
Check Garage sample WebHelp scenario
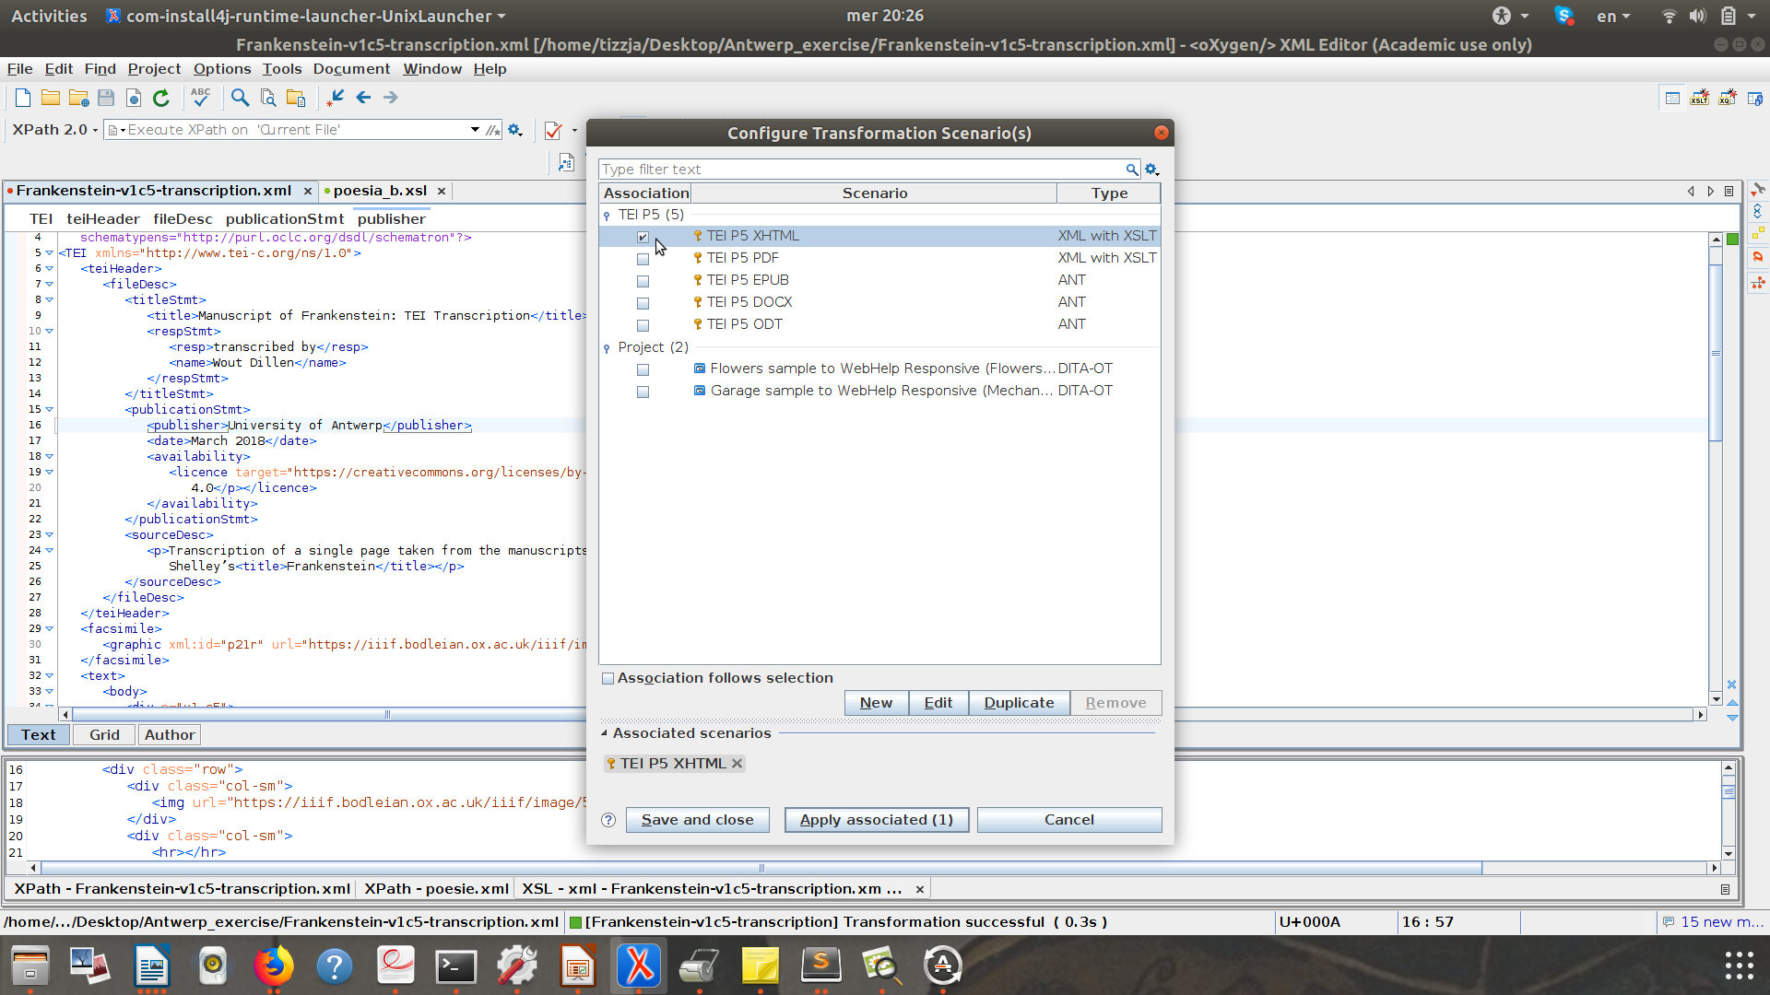(x=643, y=392)
